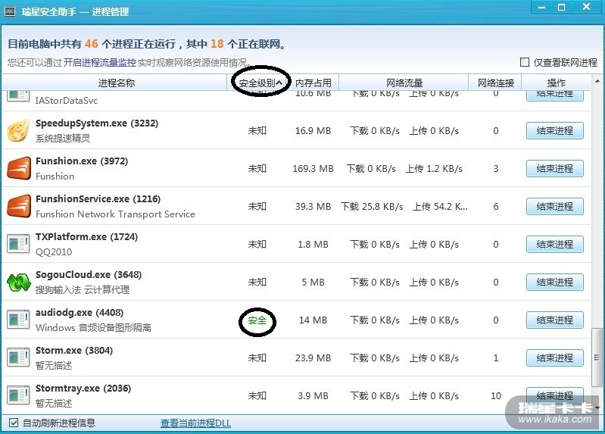Click the TXPlatform.exe process icon
Viewport: 605px width, 434px height.
click(x=18, y=244)
